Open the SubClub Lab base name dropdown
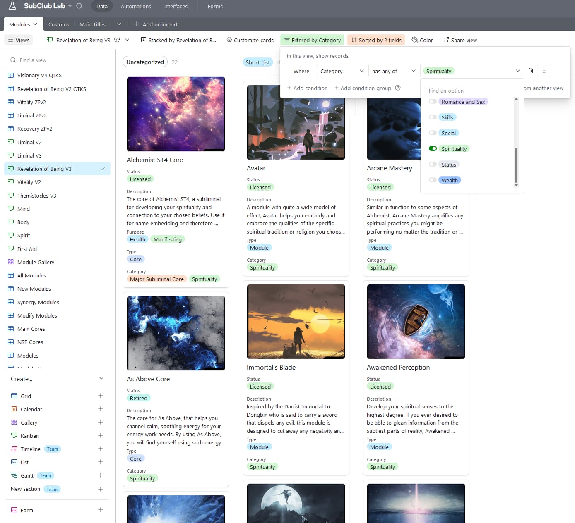This screenshot has height=523, width=575. tap(70, 6)
